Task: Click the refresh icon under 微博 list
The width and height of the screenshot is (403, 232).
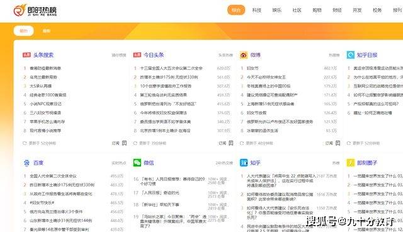Action: pos(242,143)
